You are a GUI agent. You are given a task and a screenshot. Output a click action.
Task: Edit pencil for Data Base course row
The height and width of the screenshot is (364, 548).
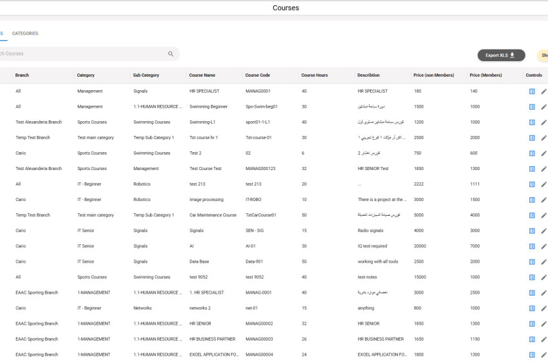coord(543,262)
